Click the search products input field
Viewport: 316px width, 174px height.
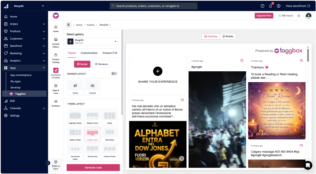(x=154, y=6)
